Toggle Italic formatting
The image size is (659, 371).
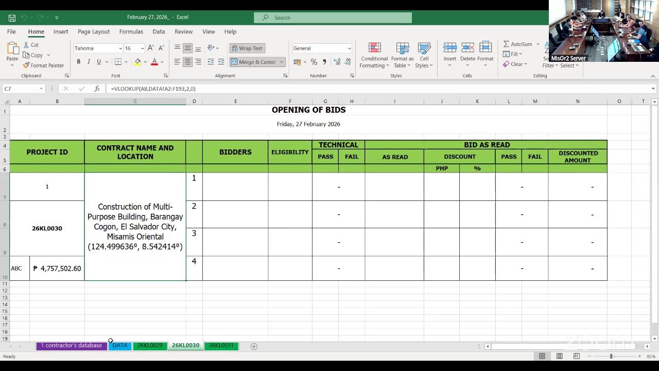click(x=89, y=62)
